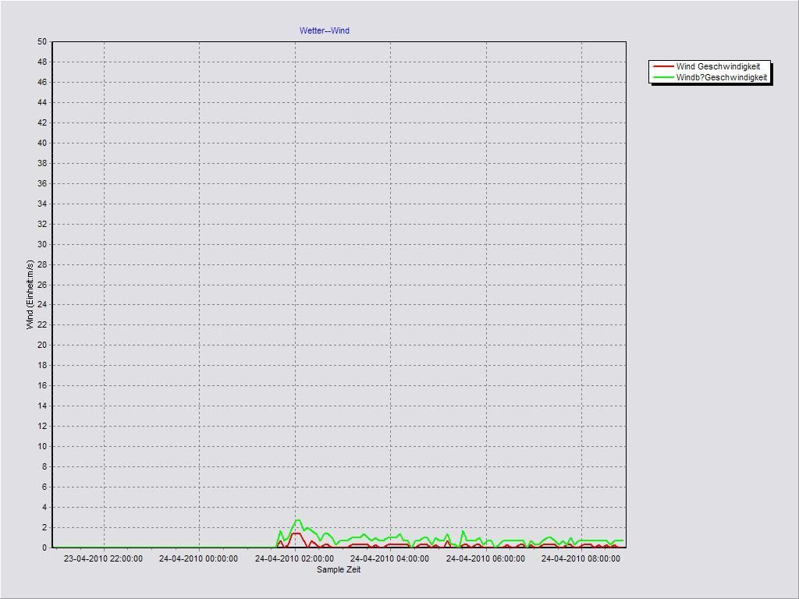Click the 10 label on the y-axis
799x599 pixels.
42,447
